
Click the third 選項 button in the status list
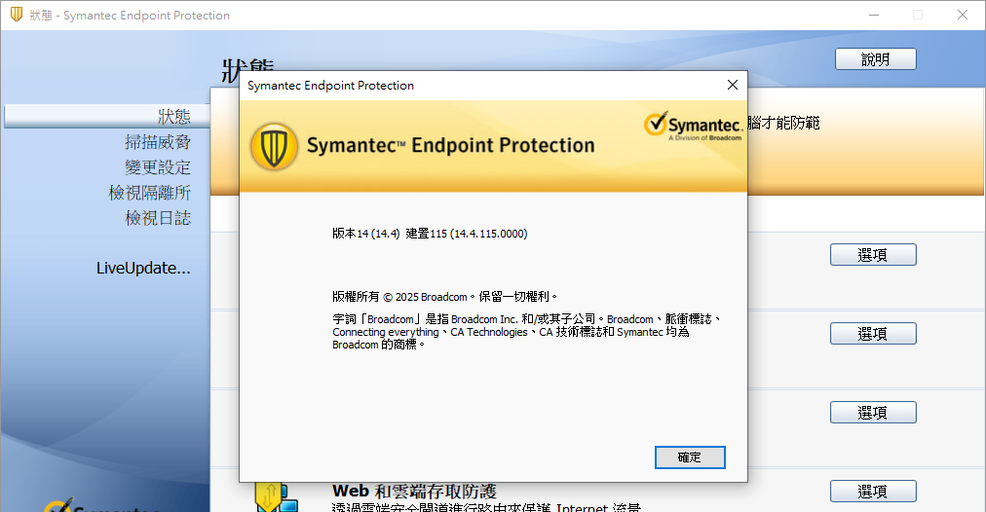point(873,413)
